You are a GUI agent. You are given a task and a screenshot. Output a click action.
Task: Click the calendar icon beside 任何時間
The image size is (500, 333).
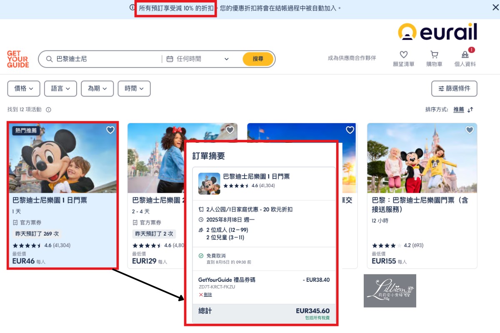pos(170,59)
